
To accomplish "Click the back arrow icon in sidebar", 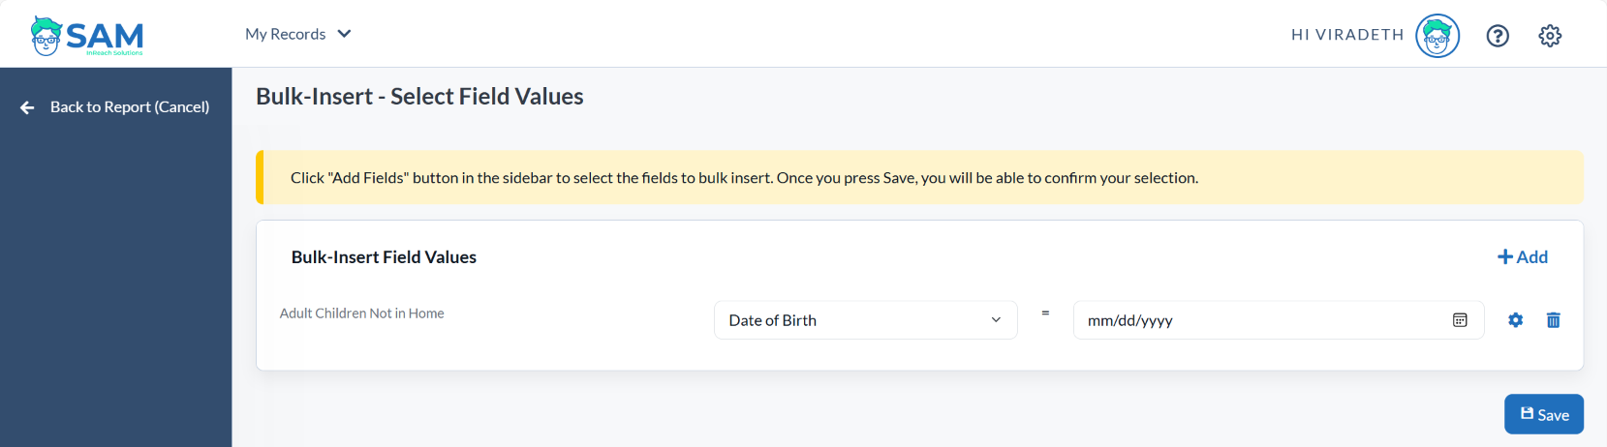I will [27, 107].
